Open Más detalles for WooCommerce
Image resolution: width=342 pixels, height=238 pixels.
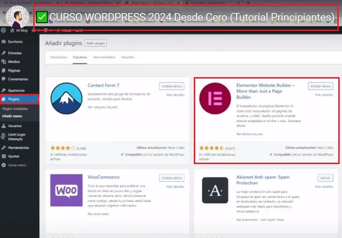175,187
